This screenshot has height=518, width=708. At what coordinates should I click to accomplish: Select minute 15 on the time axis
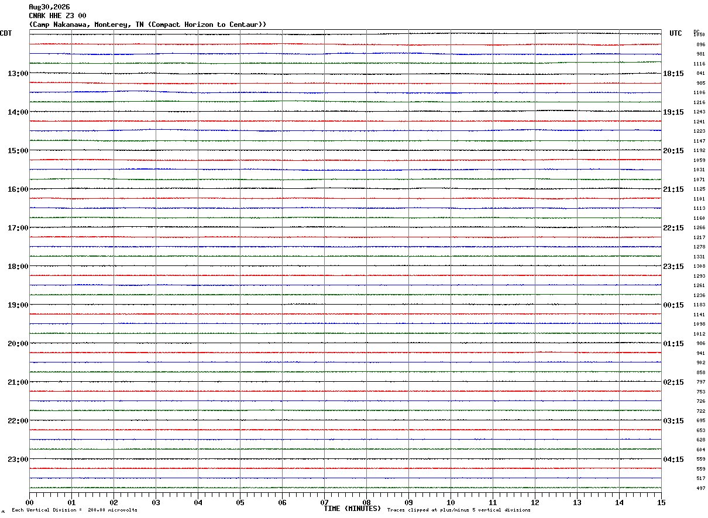click(x=661, y=502)
